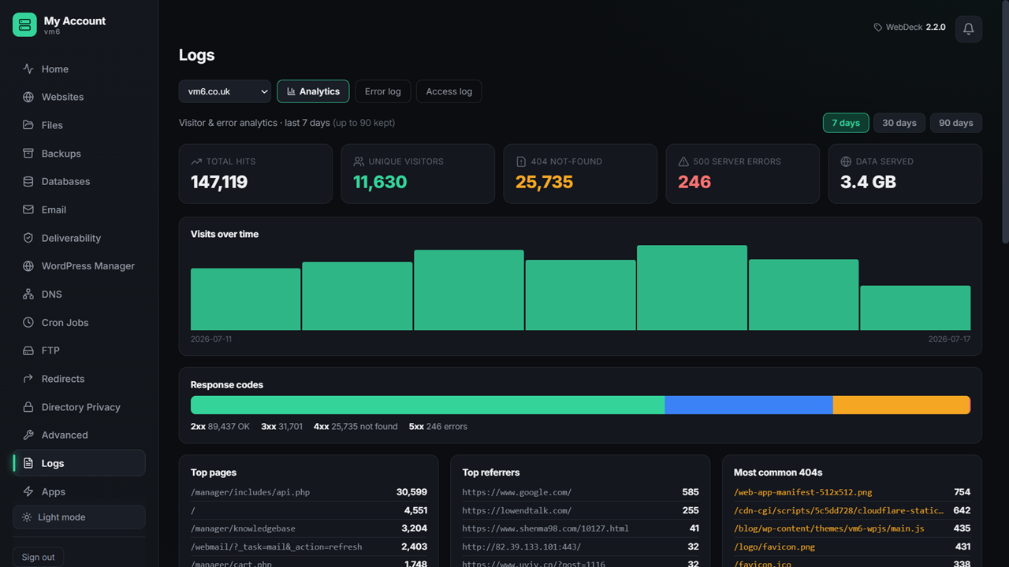Switch to the Analytics tab

coord(313,91)
